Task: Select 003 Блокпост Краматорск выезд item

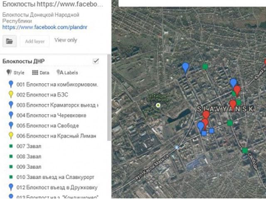Action: click(x=57, y=105)
